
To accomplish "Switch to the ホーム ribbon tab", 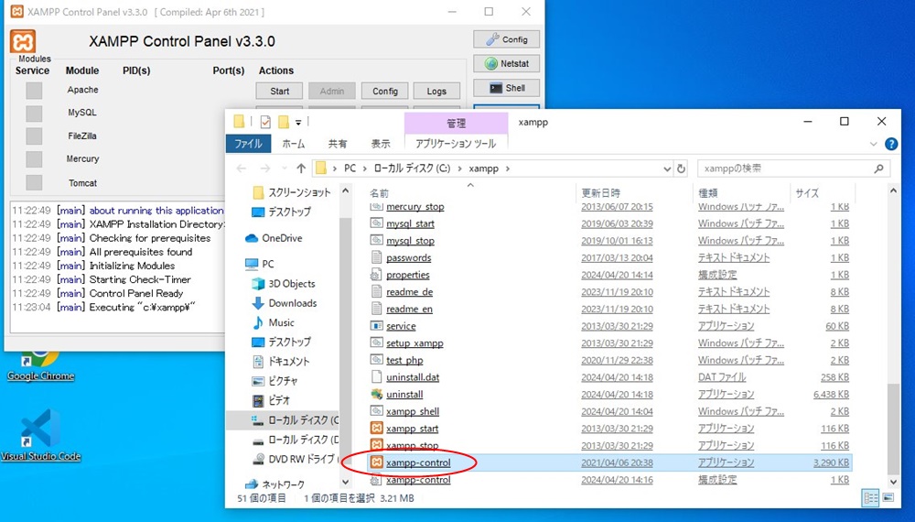I will (x=293, y=144).
